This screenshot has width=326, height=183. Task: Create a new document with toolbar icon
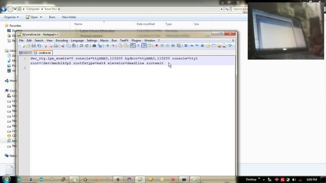(23, 46)
